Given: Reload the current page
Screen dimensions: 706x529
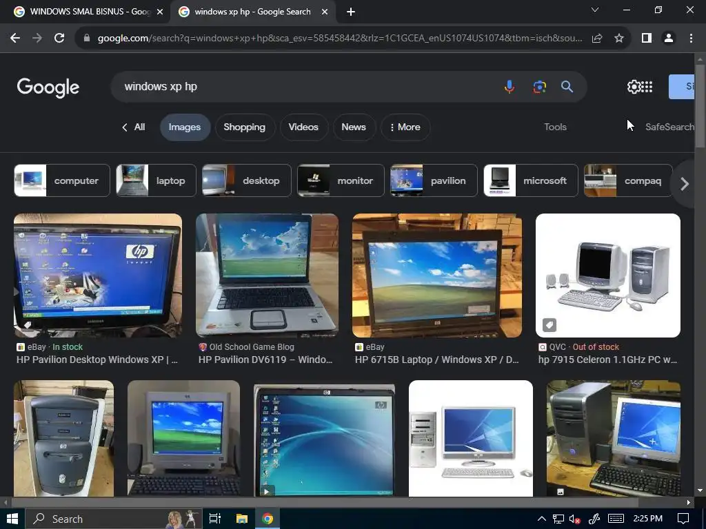Looking at the screenshot, I should 59,39.
